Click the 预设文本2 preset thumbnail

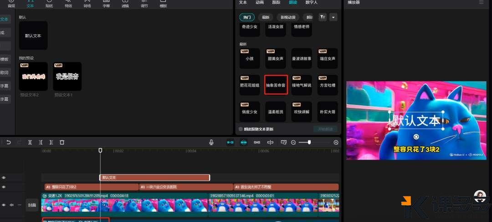(x=33, y=76)
